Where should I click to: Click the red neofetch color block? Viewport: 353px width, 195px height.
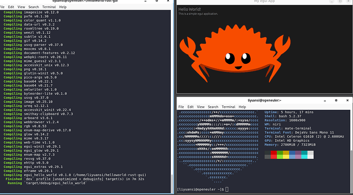pyautogui.click(x=274, y=153)
